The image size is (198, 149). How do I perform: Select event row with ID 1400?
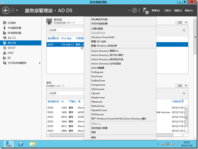65,112
